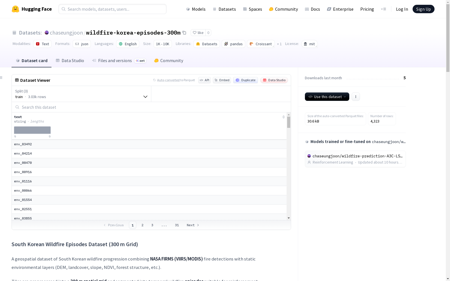450x281 pixels.
Task: Select the row env_00916
Action: tap(149, 172)
